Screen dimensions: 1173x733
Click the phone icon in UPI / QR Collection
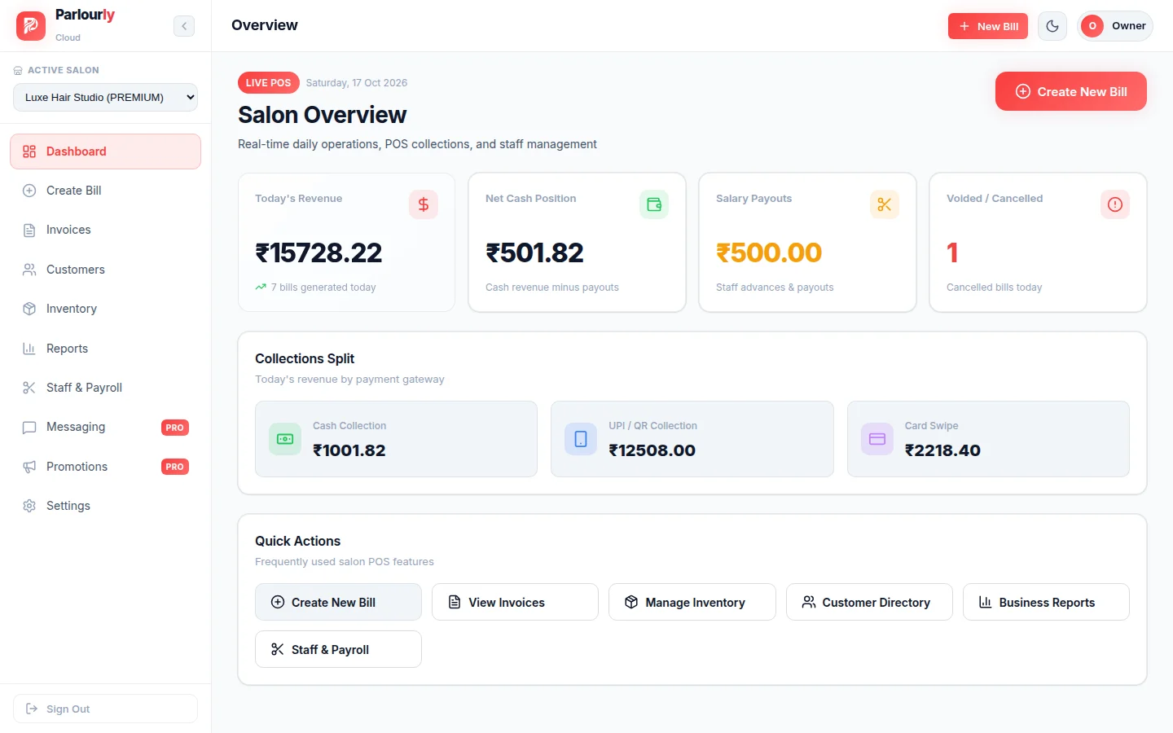(581, 439)
